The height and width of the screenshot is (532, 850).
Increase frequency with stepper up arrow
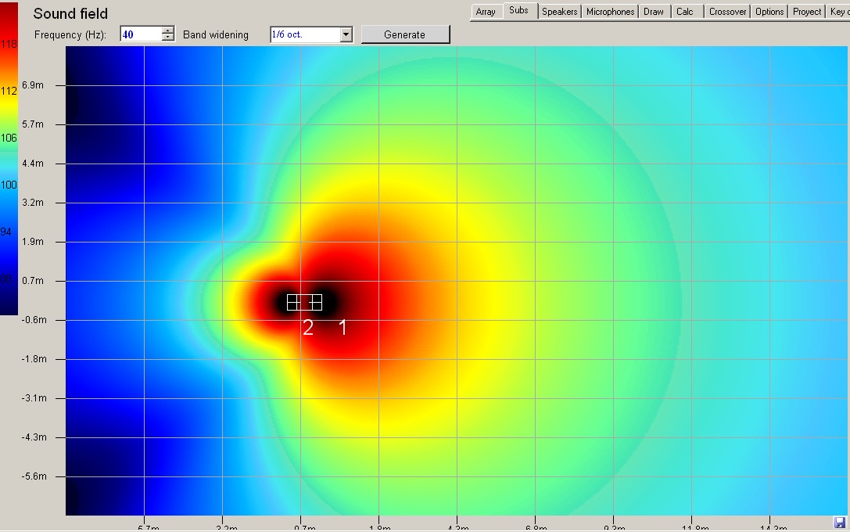tap(168, 31)
